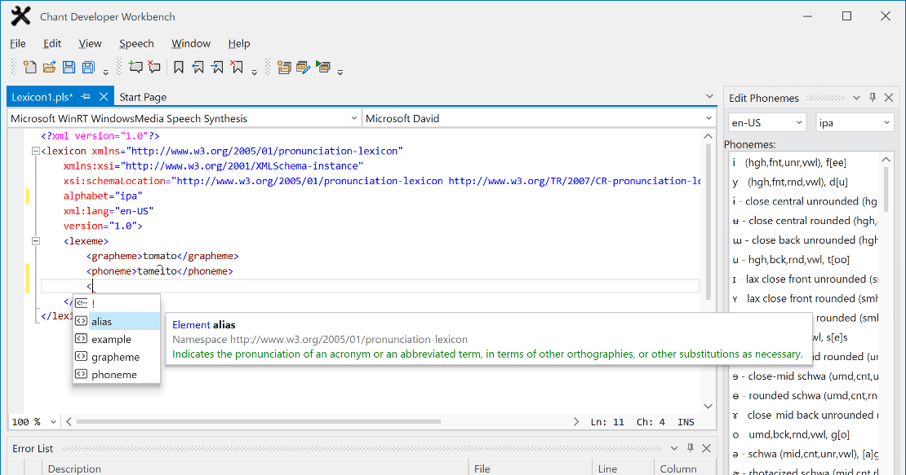Click the INS insert mode indicator
Screen dimensions: 906x475
pos(686,422)
